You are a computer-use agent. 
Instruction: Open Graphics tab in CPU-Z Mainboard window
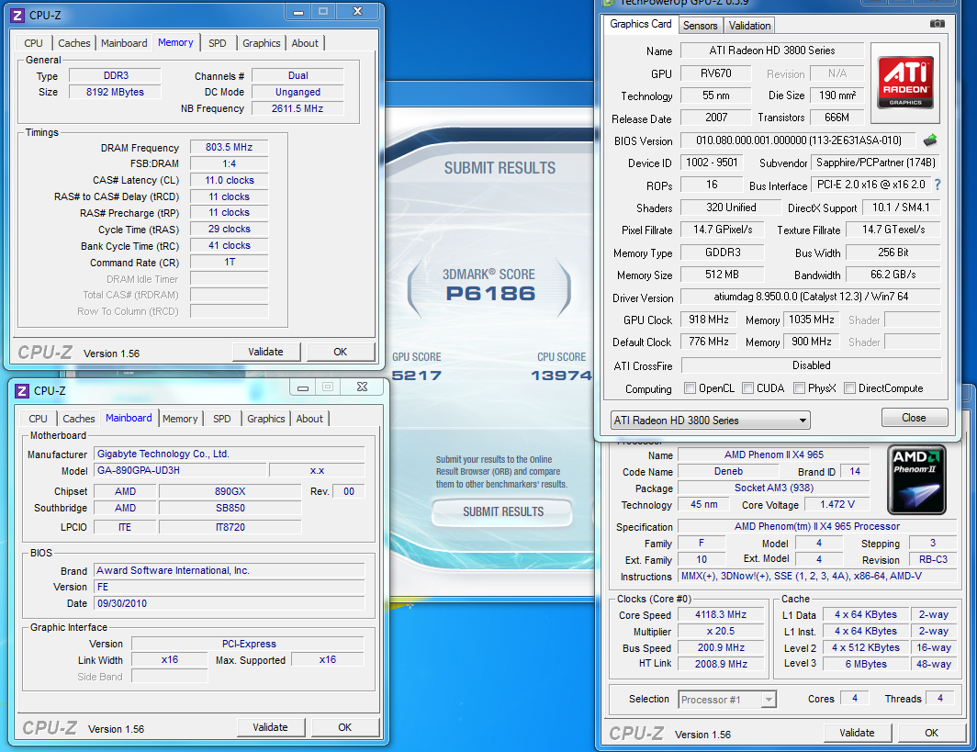tap(266, 419)
